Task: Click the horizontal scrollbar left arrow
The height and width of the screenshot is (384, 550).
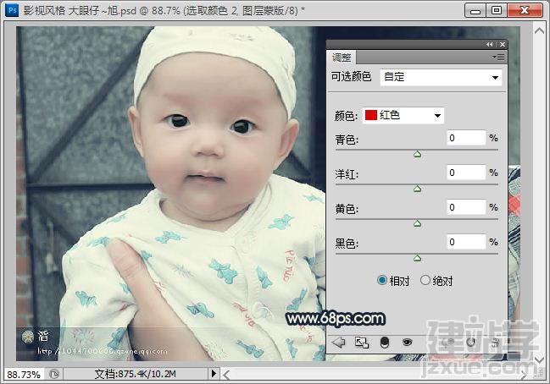Action: (226, 375)
